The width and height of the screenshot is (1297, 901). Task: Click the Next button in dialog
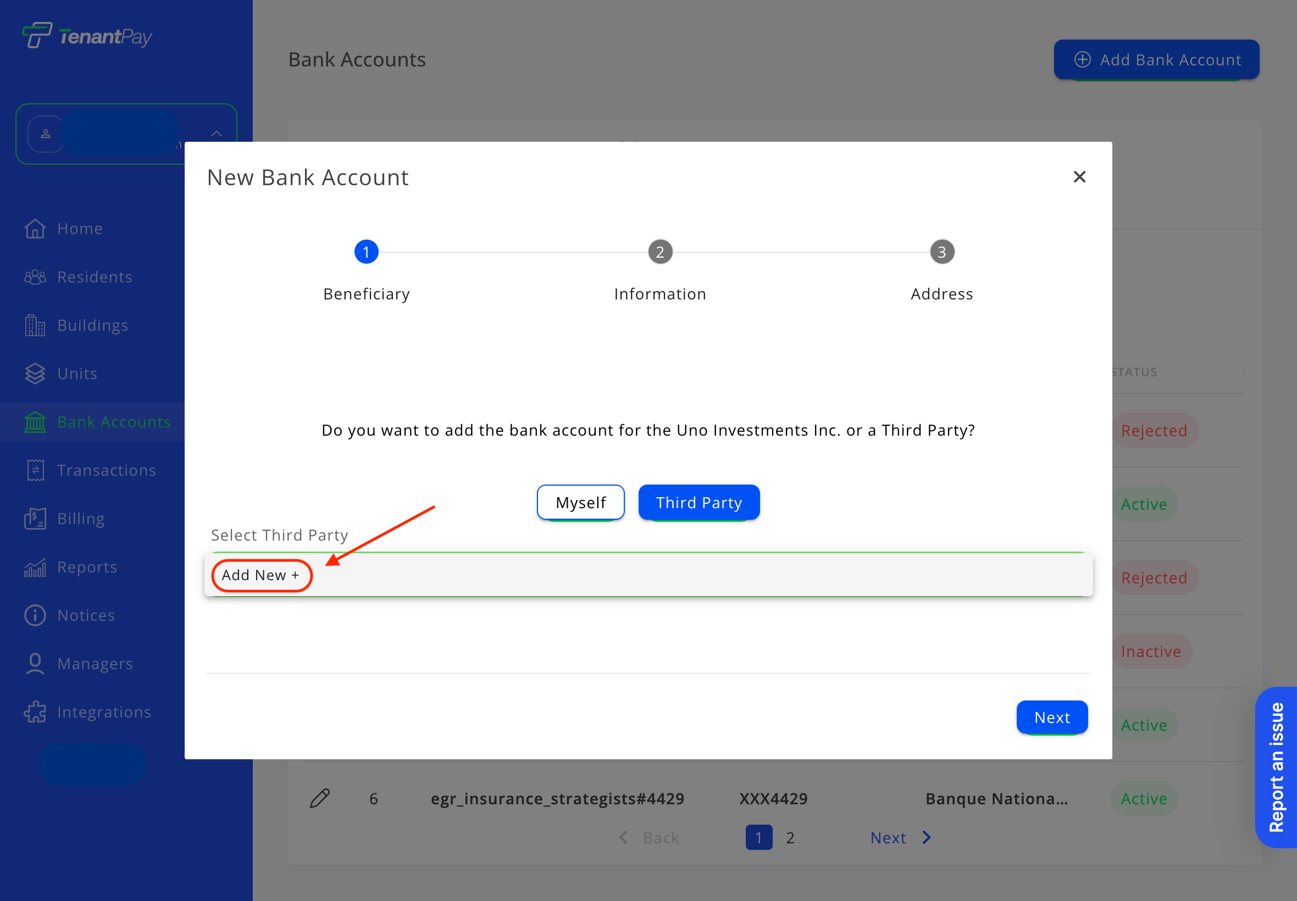[1051, 718]
